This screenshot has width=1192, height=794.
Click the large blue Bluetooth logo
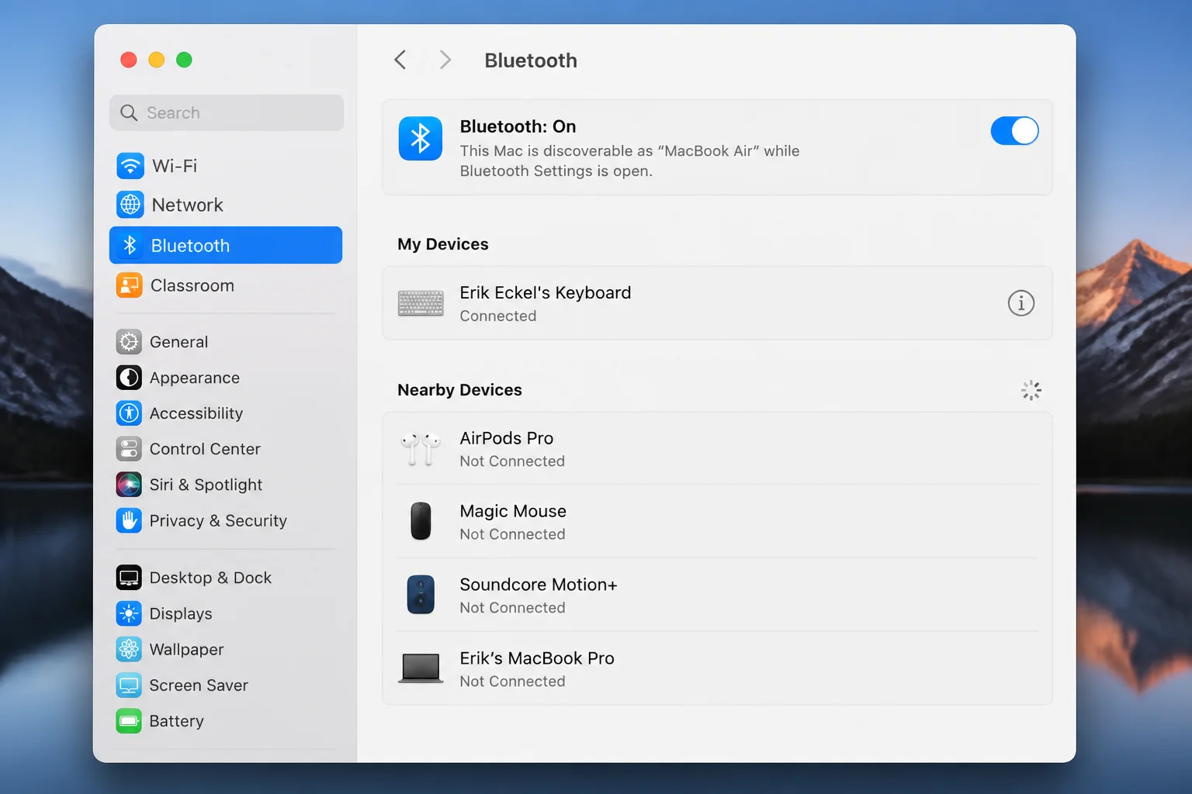(421, 139)
